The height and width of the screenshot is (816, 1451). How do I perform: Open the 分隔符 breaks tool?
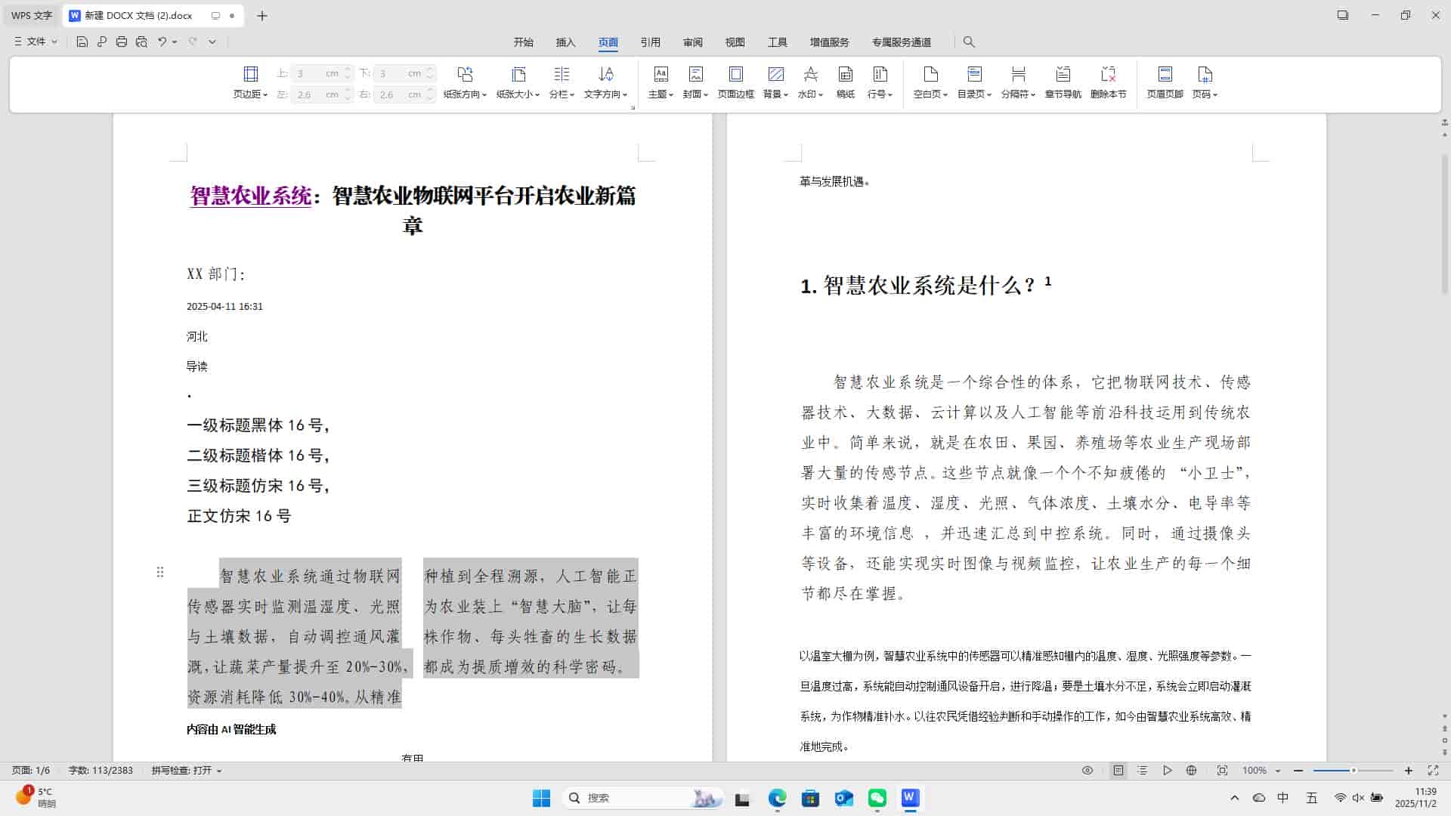pos(1018,82)
